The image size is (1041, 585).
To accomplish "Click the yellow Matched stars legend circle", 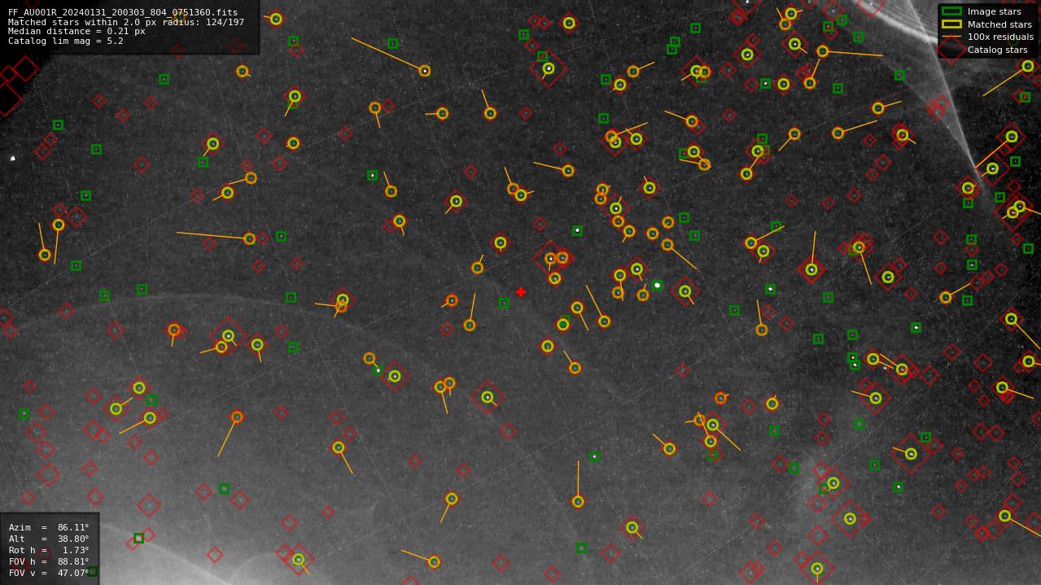I will [951, 24].
